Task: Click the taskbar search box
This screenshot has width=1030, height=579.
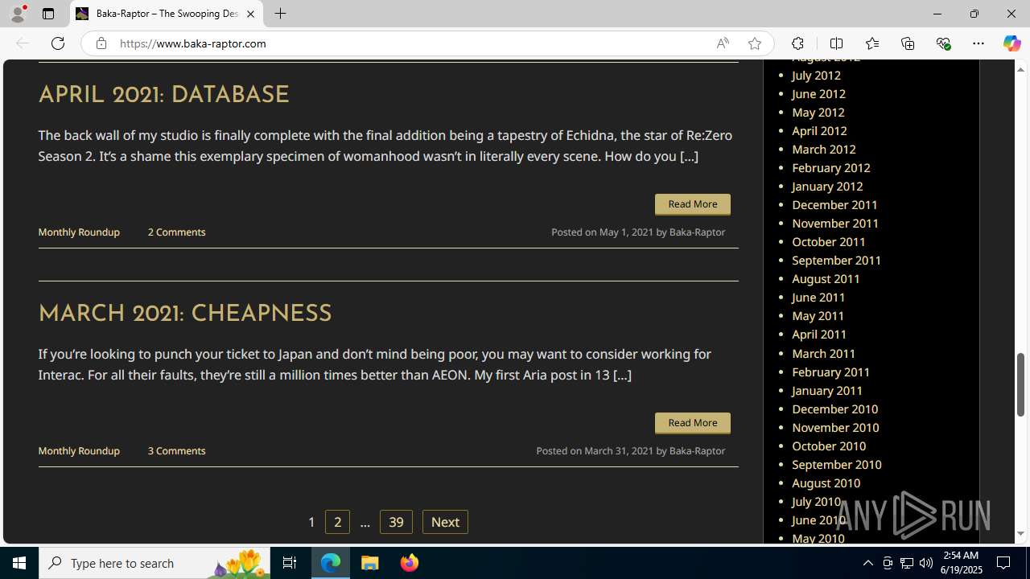Action: 154,563
